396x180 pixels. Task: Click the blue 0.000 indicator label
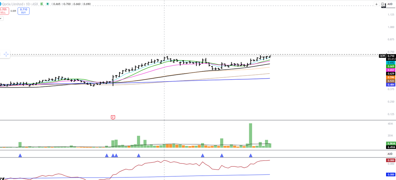pos(390,174)
